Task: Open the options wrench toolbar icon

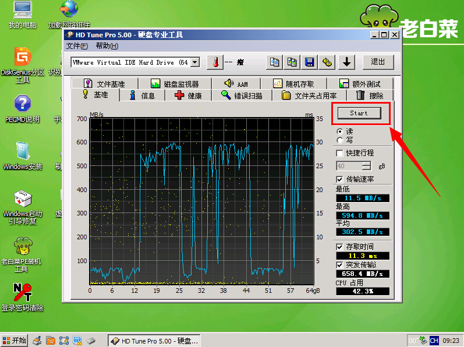Action: coord(327,62)
